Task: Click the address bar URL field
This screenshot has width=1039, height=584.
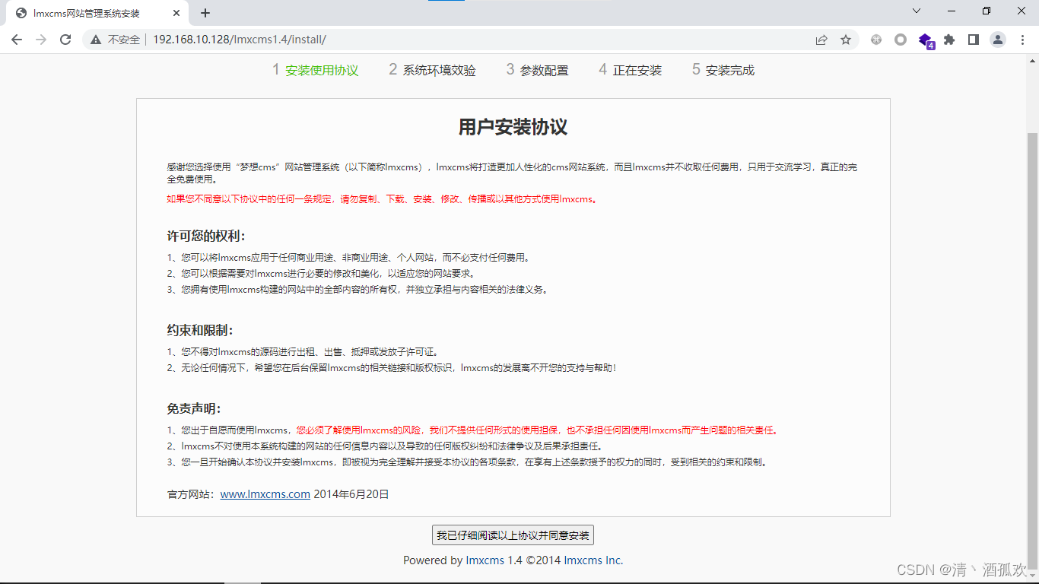Action: click(x=456, y=40)
